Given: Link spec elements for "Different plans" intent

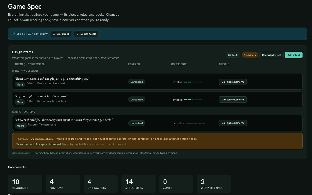Looking at the screenshot, I should [x=233, y=100].
